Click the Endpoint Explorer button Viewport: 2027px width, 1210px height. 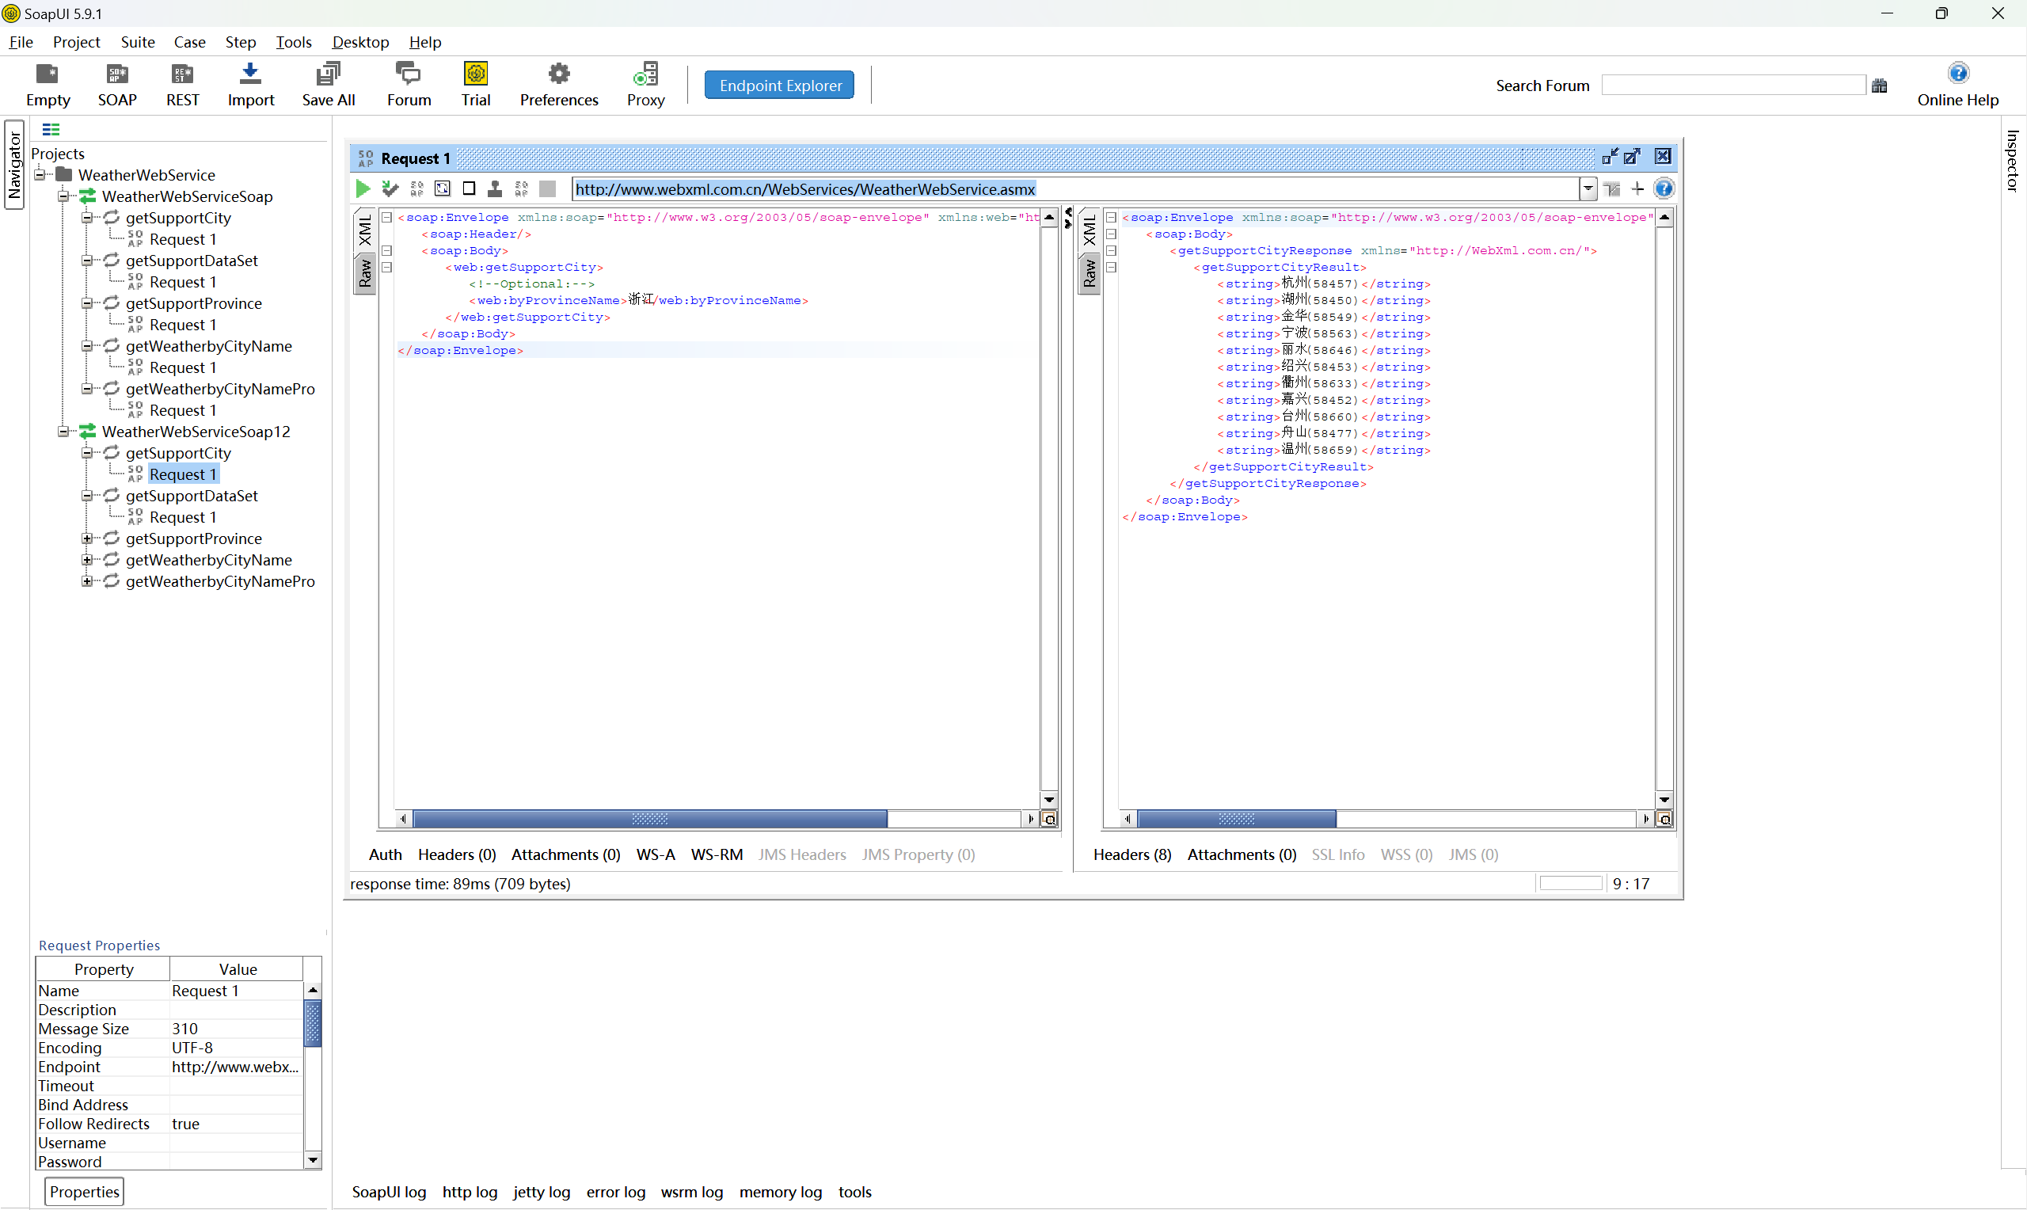click(780, 86)
